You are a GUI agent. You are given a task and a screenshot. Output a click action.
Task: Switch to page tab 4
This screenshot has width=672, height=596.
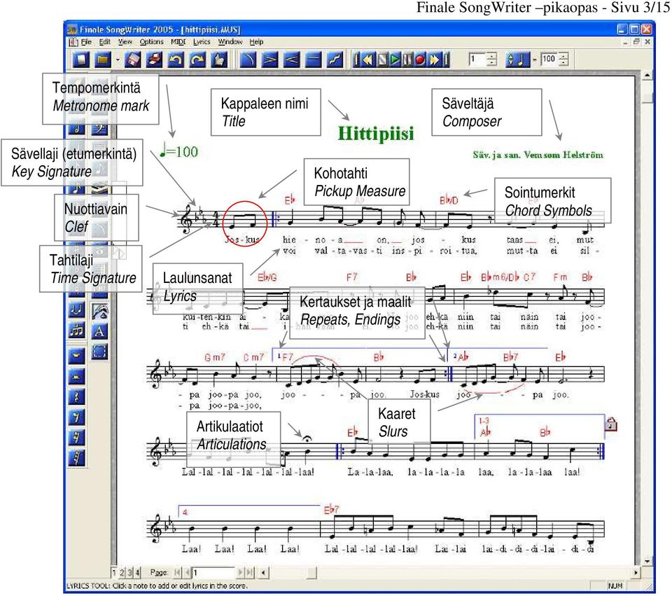(x=138, y=572)
